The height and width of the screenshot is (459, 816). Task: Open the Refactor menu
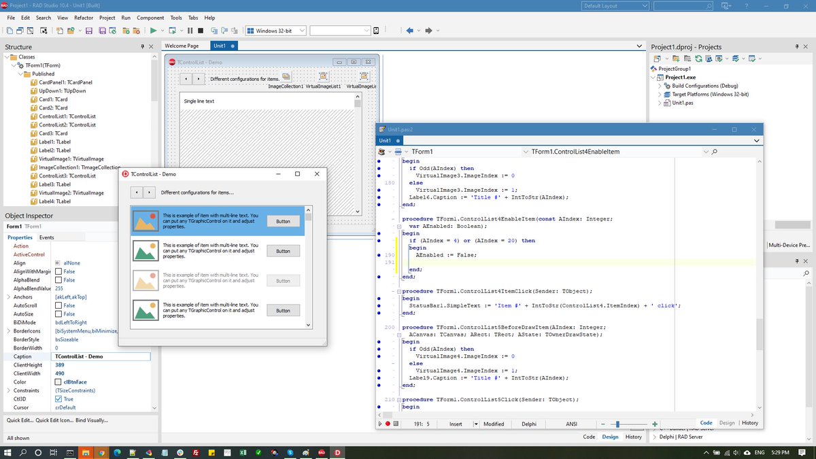point(84,18)
